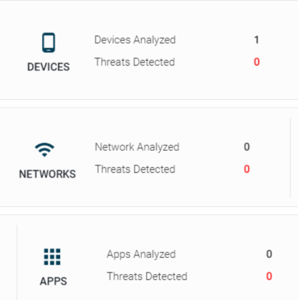The image size is (298, 300).
Task: Open the Network Analyzed row
Action: coord(137,147)
